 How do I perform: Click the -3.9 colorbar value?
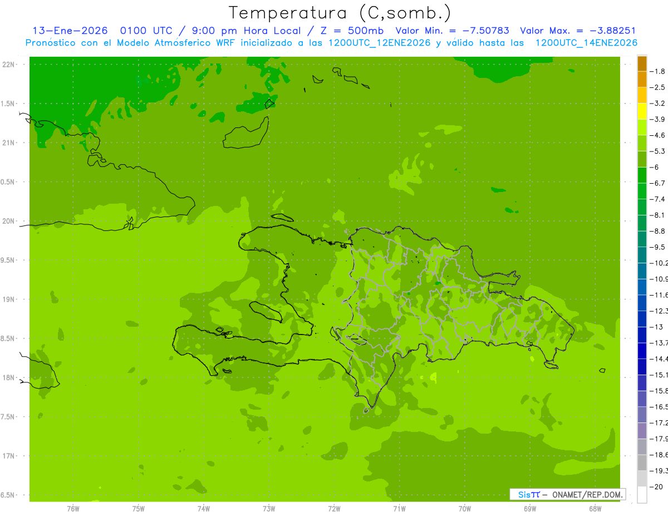click(x=657, y=119)
